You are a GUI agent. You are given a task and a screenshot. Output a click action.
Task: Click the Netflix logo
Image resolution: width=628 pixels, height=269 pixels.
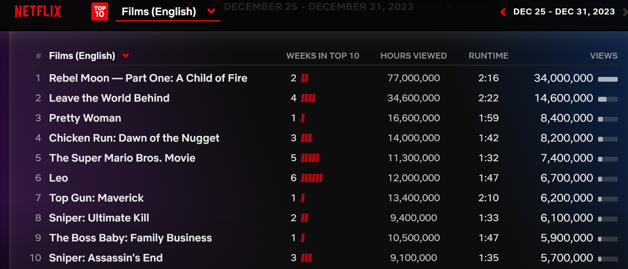(x=38, y=11)
